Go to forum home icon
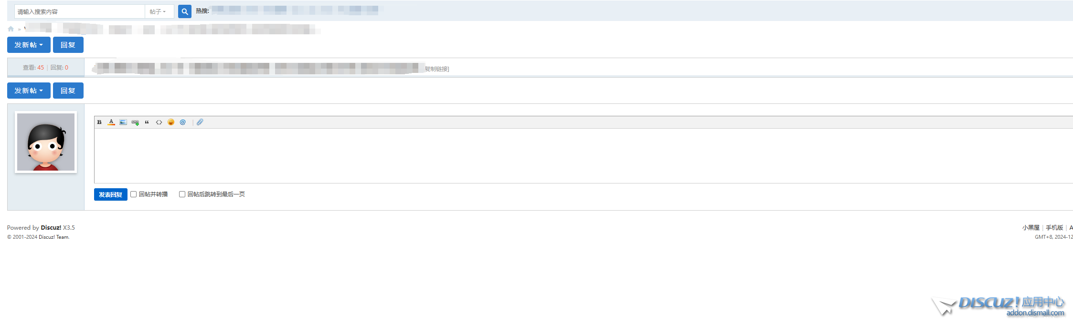The height and width of the screenshot is (325, 1073). click(11, 29)
